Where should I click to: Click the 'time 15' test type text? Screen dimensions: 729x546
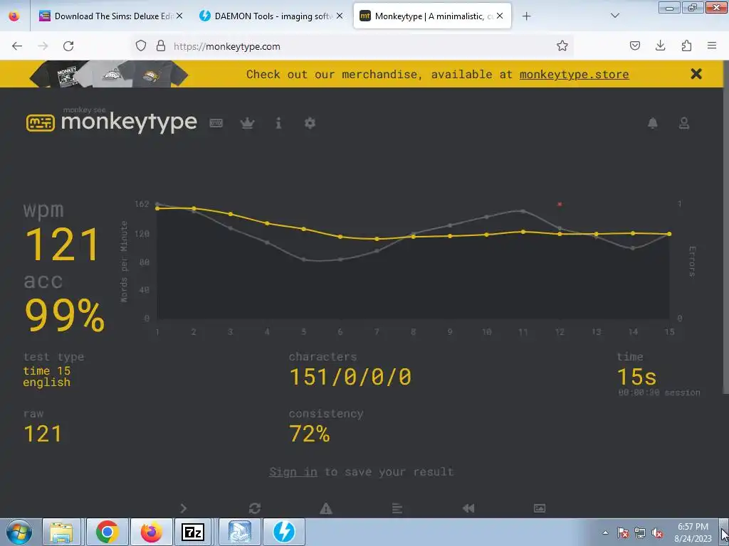click(46, 370)
